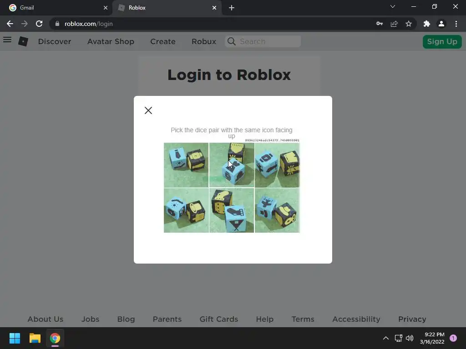Open the Accessibility footer link
Viewport: 466px width, 349px height.
click(x=356, y=319)
